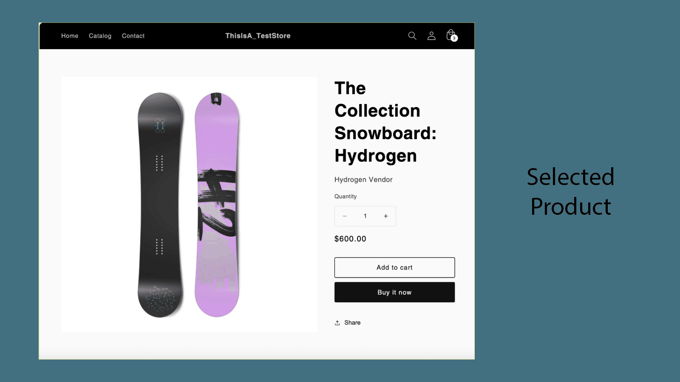Navigate to the Catalog page
Viewport: 680px width, 382px height.
pos(100,36)
